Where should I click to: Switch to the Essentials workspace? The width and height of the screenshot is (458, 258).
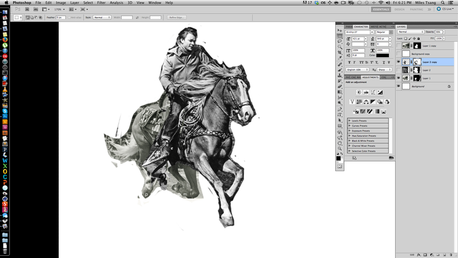click(381, 9)
